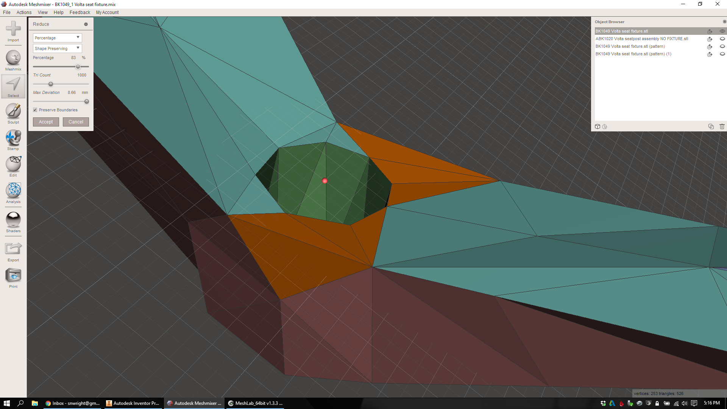The height and width of the screenshot is (409, 727).
Task: Click the pivot icon in Object Browser footer
Action: click(605, 126)
